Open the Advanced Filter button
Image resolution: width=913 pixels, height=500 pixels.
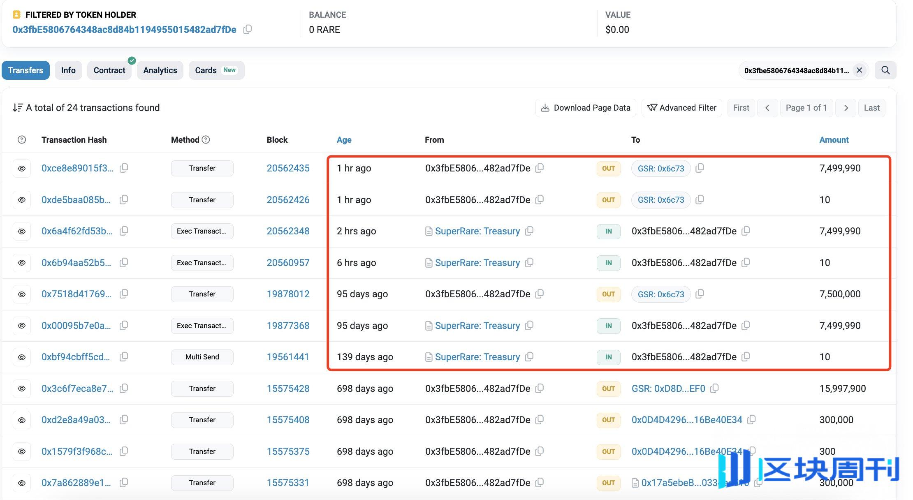click(x=682, y=108)
